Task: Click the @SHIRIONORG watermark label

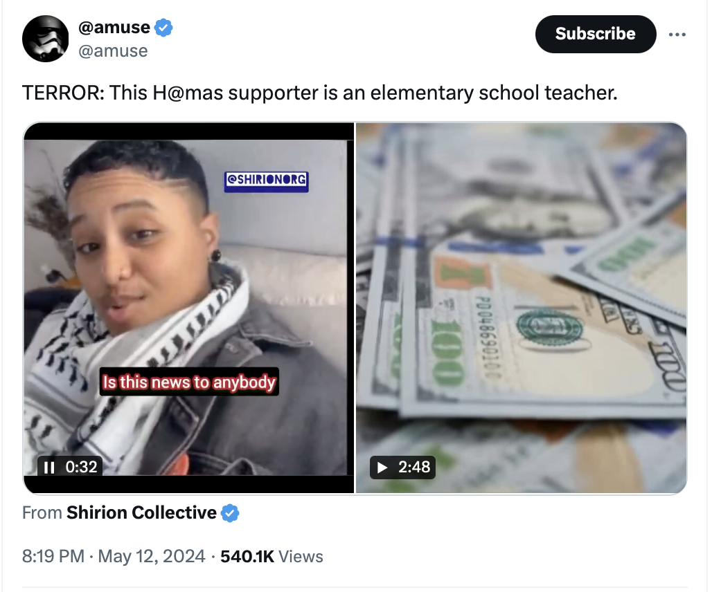Action: pyautogui.click(x=266, y=181)
